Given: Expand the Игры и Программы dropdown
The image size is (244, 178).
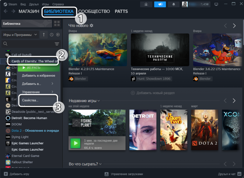Looking at the screenshot, I should click(x=20, y=35).
